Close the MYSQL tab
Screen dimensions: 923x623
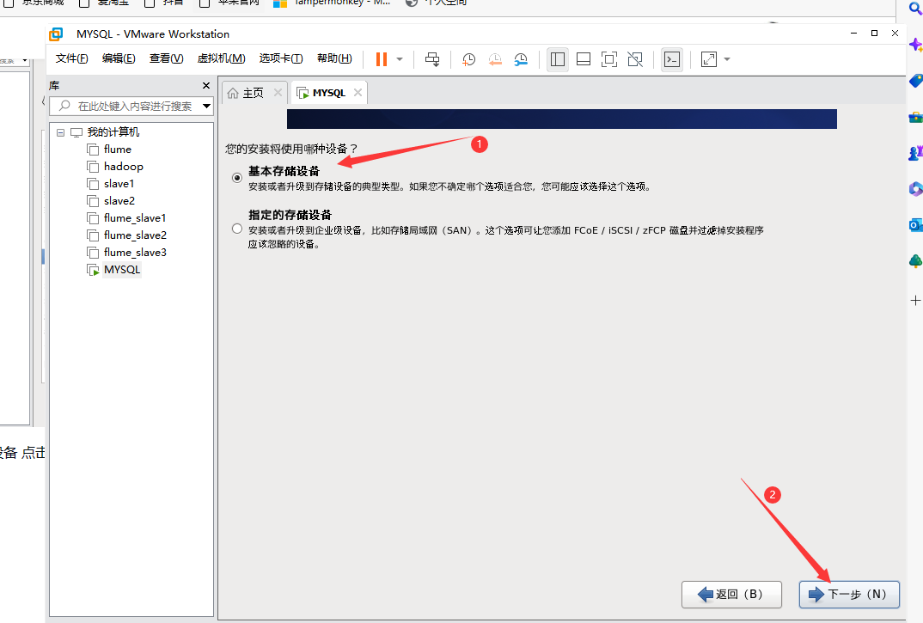(x=358, y=93)
